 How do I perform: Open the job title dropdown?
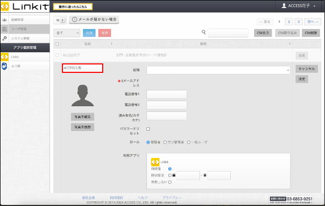pyautogui.click(x=218, y=70)
